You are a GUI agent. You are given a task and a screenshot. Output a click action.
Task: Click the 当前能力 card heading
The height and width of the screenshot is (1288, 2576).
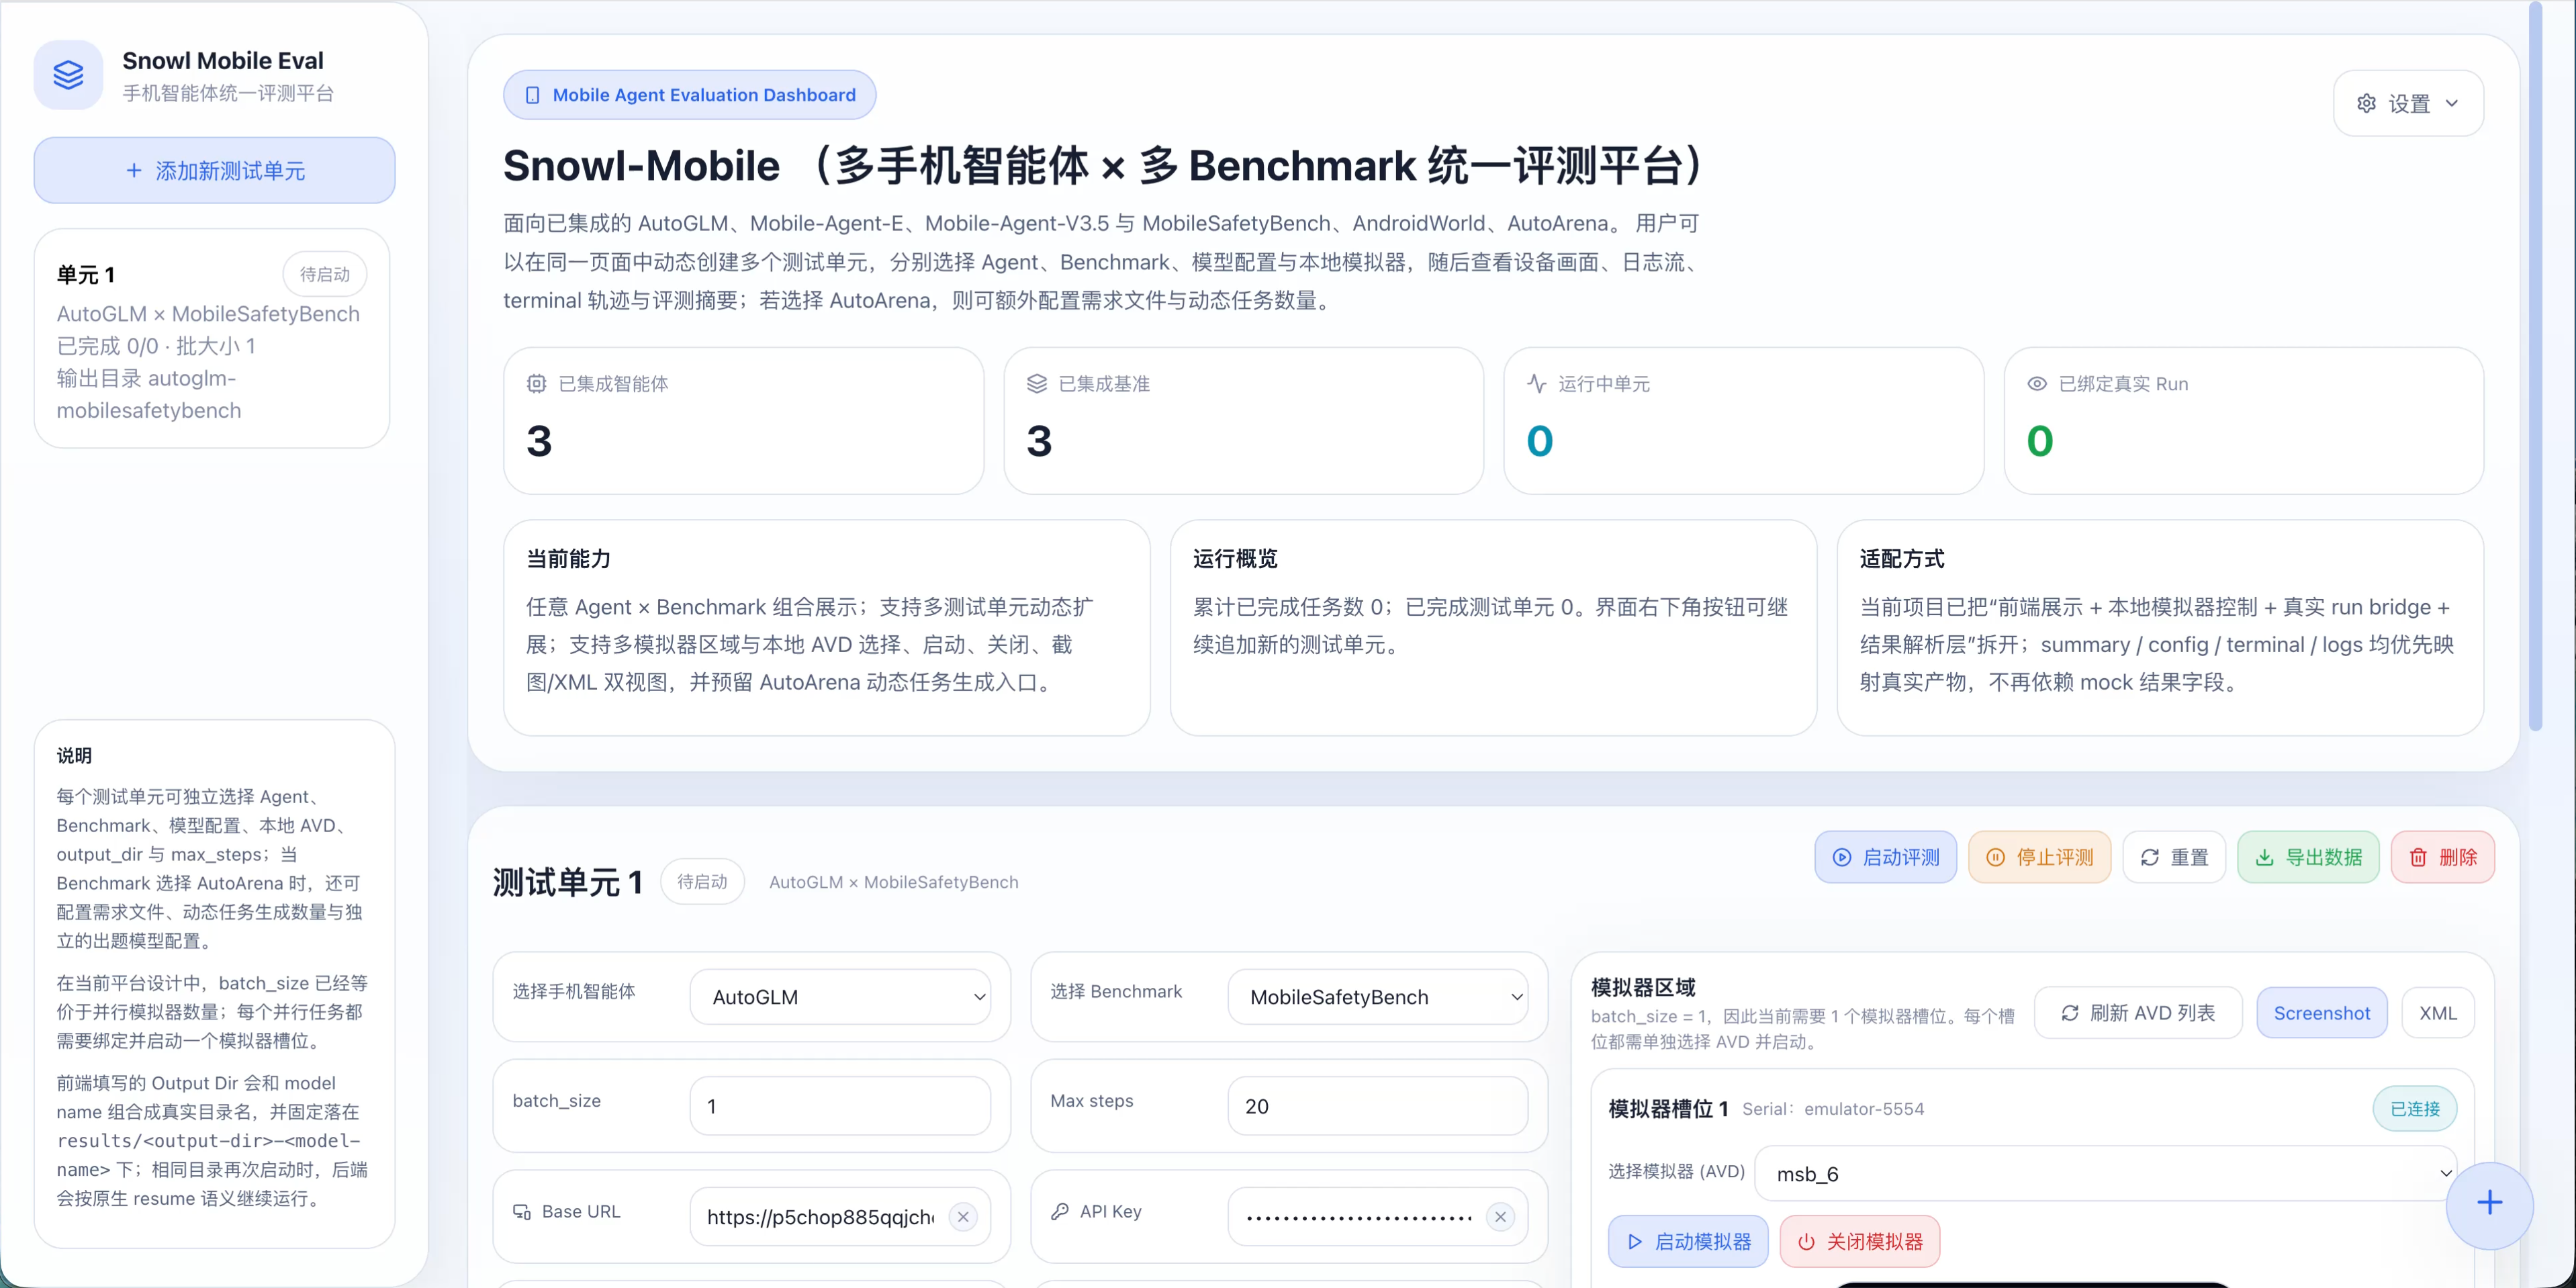click(x=569, y=559)
